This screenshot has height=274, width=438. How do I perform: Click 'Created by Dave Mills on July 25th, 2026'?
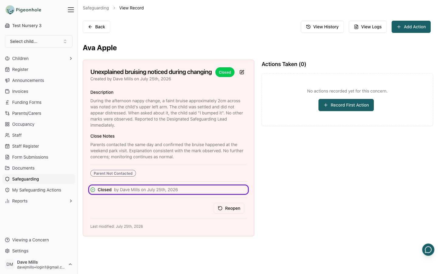coord(131,79)
